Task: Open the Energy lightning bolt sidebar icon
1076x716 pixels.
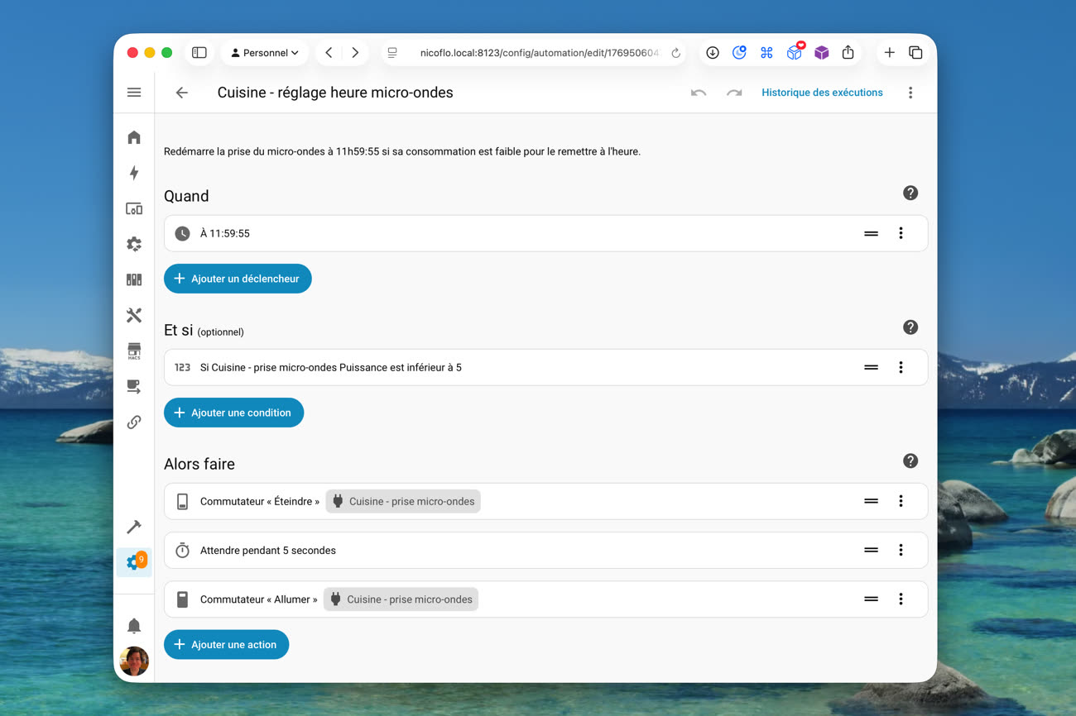Action: point(134,173)
